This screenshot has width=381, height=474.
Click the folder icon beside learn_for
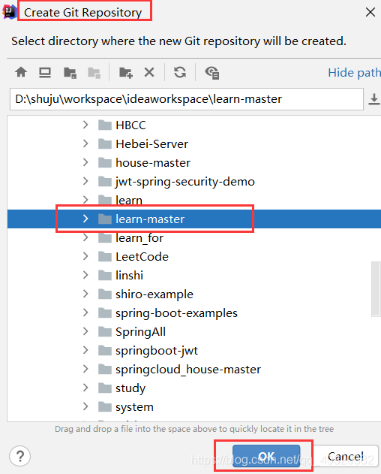(105, 237)
